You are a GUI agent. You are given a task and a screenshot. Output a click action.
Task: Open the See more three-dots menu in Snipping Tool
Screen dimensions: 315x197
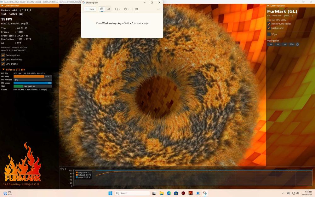(x=159, y=9)
